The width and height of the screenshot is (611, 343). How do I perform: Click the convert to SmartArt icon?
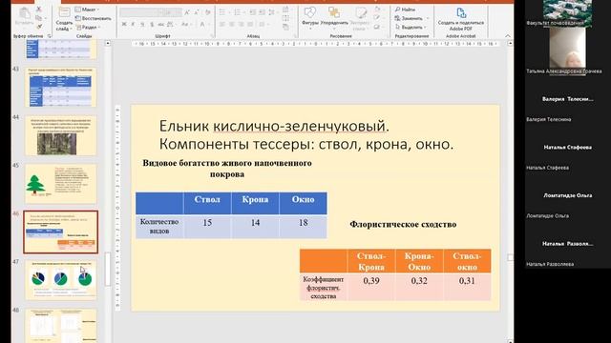tap(286, 28)
